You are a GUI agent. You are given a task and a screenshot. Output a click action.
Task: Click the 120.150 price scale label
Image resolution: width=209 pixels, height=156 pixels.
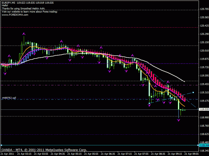[204, 43]
